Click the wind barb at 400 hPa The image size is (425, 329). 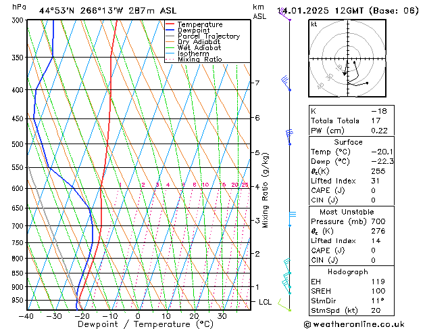click(286, 83)
